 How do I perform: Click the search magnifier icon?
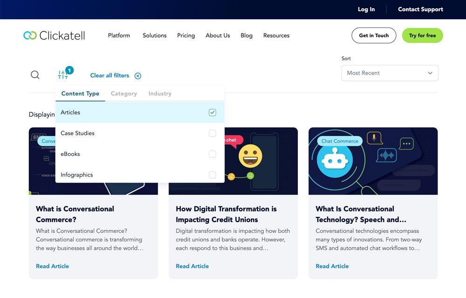click(x=35, y=74)
